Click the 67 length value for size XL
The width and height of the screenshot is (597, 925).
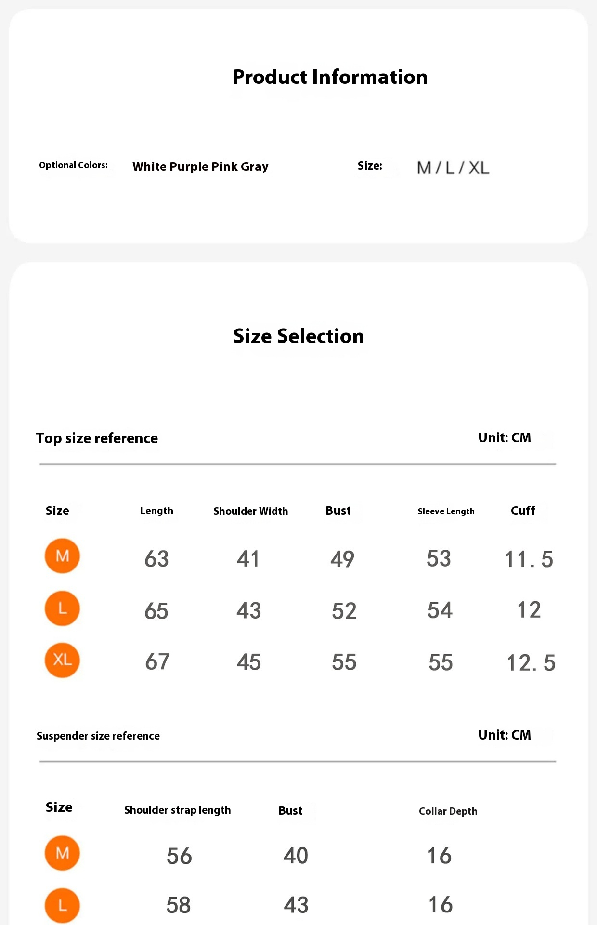click(x=157, y=662)
